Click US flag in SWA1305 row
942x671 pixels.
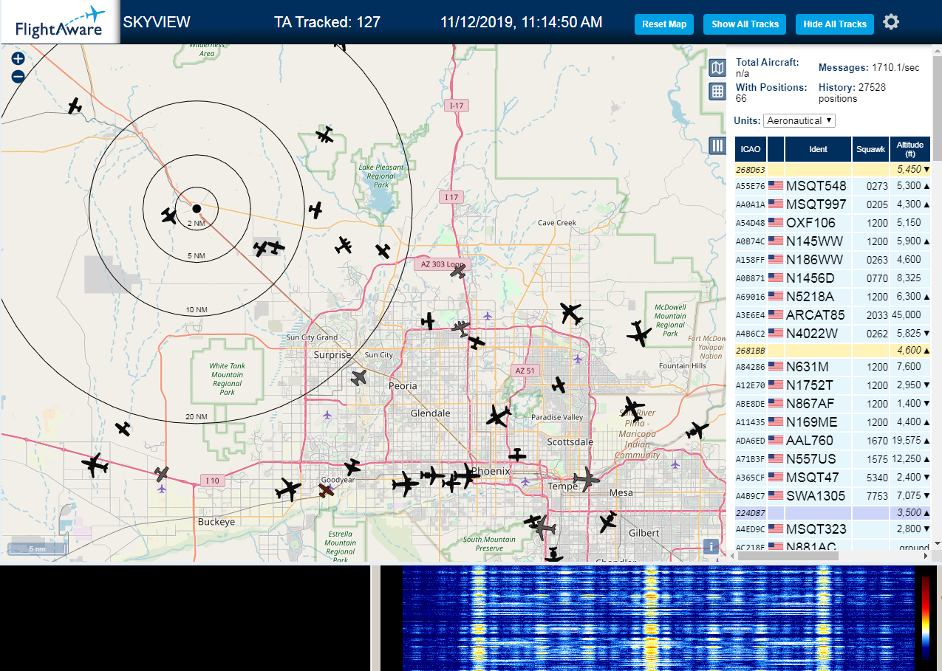(x=775, y=495)
